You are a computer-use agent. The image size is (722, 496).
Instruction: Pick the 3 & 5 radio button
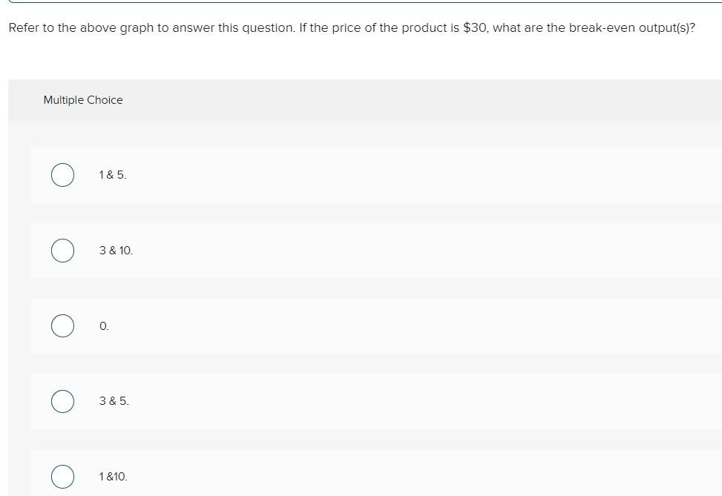coord(62,401)
